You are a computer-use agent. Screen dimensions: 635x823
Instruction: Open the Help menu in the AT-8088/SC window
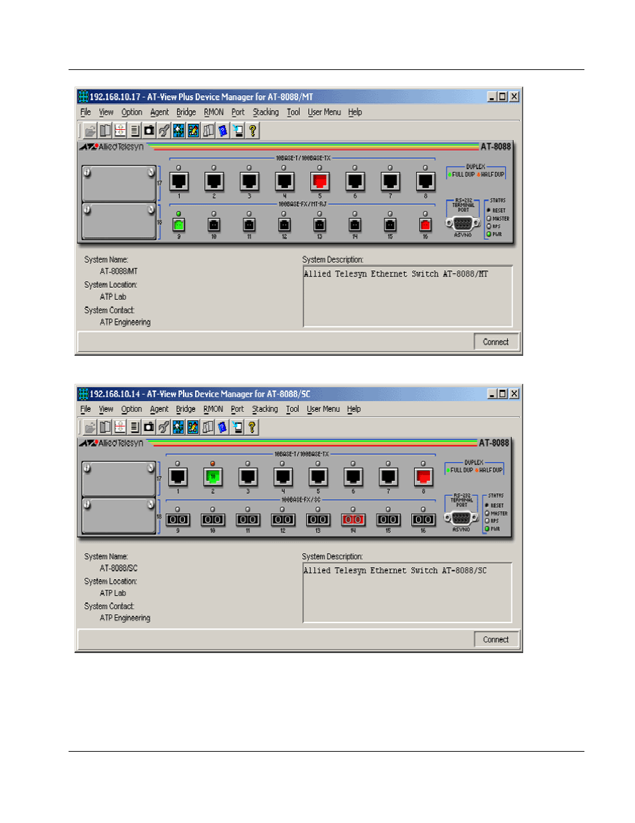(354, 409)
